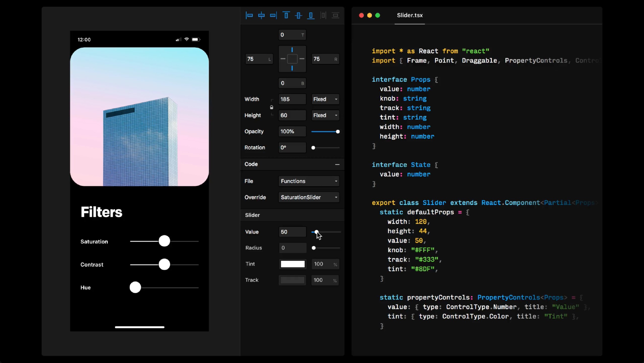644x363 pixels.
Task: Click 'static defaultProps' in the code
Action: coord(417,212)
